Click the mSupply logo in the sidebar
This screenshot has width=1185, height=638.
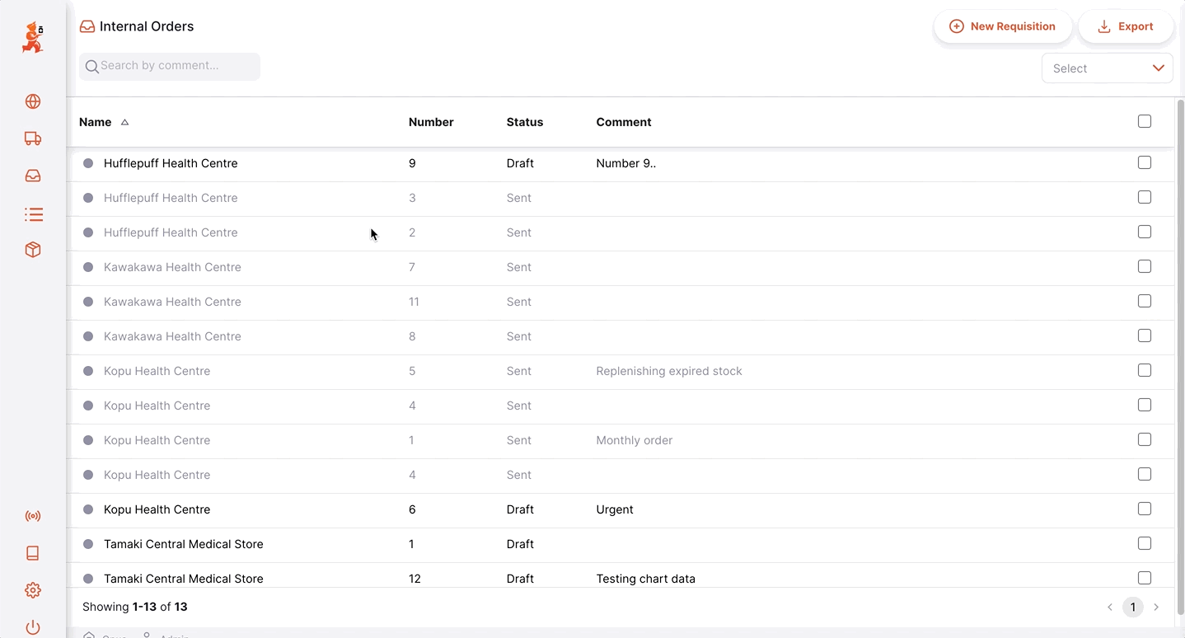[33, 38]
